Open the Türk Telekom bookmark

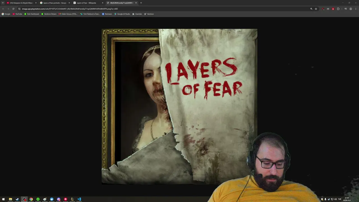[x=90, y=14]
